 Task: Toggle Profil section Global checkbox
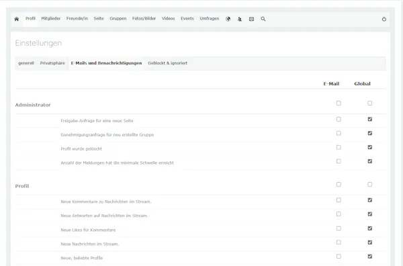(x=370, y=184)
